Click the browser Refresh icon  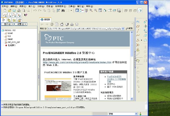tap(57, 24)
